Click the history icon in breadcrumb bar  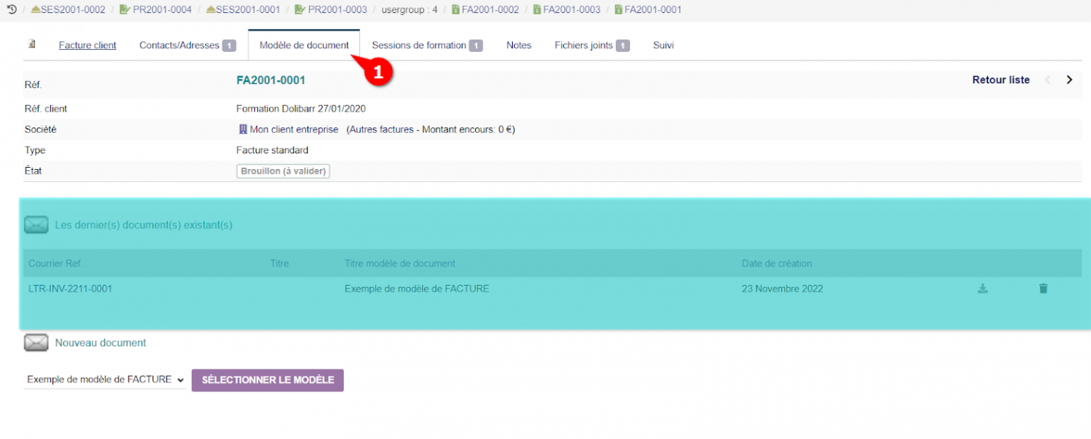tap(11, 10)
